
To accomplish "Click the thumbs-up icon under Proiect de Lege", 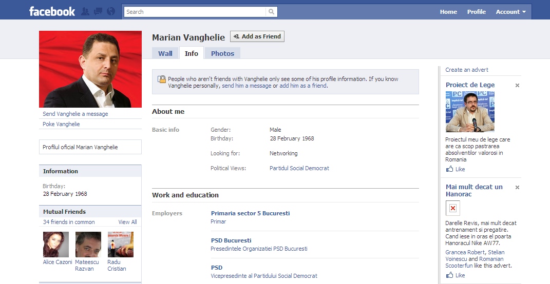I will (449, 169).
